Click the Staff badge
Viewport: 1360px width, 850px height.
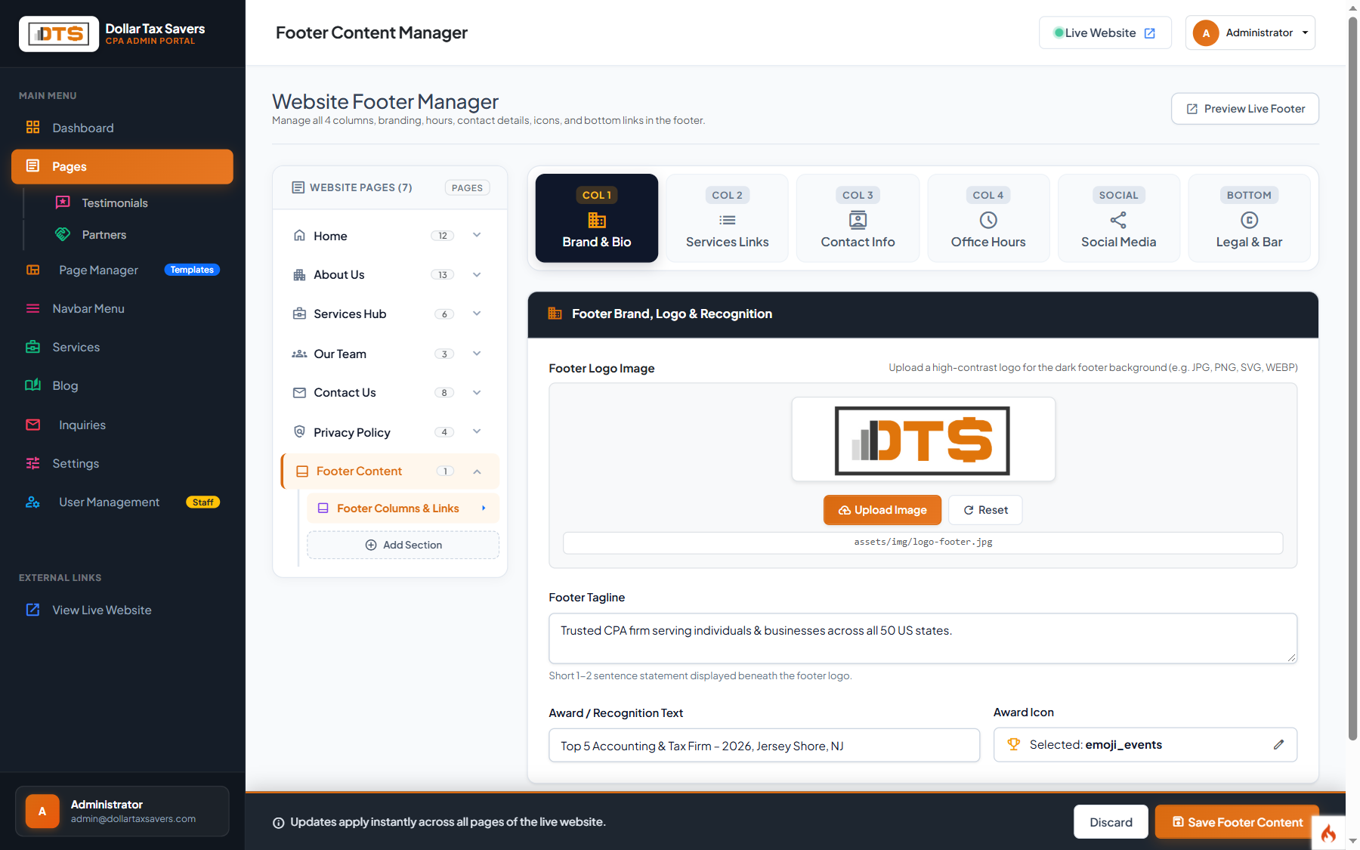pos(202,502)
